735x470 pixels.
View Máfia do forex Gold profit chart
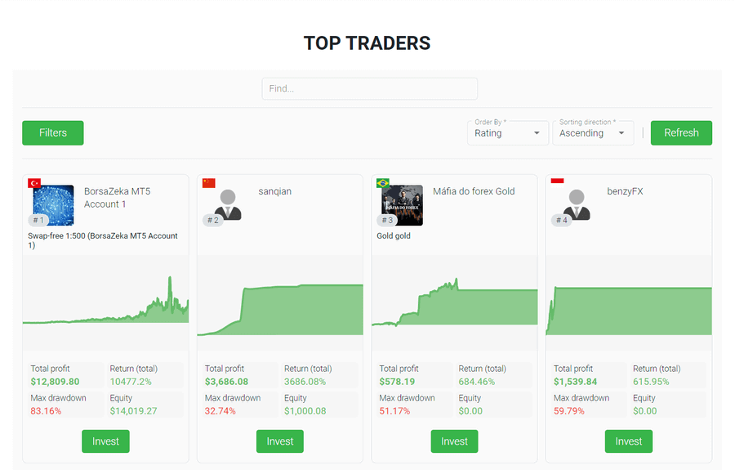coord(455,302)
